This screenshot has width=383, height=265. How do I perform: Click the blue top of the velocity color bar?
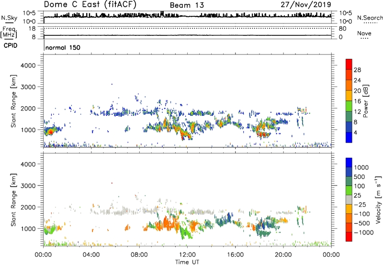click(349, 163)
